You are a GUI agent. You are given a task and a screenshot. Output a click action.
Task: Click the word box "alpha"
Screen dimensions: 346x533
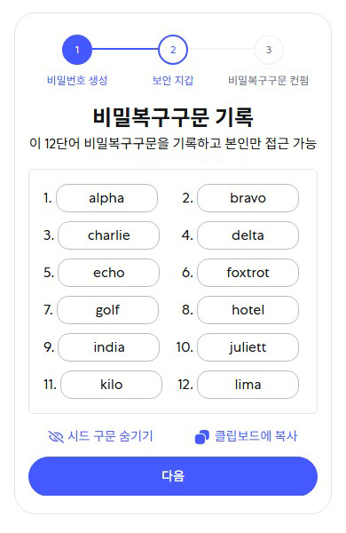106,198
